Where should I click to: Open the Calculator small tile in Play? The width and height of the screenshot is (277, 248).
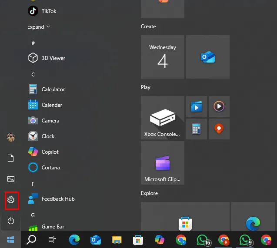click(197, 129)
